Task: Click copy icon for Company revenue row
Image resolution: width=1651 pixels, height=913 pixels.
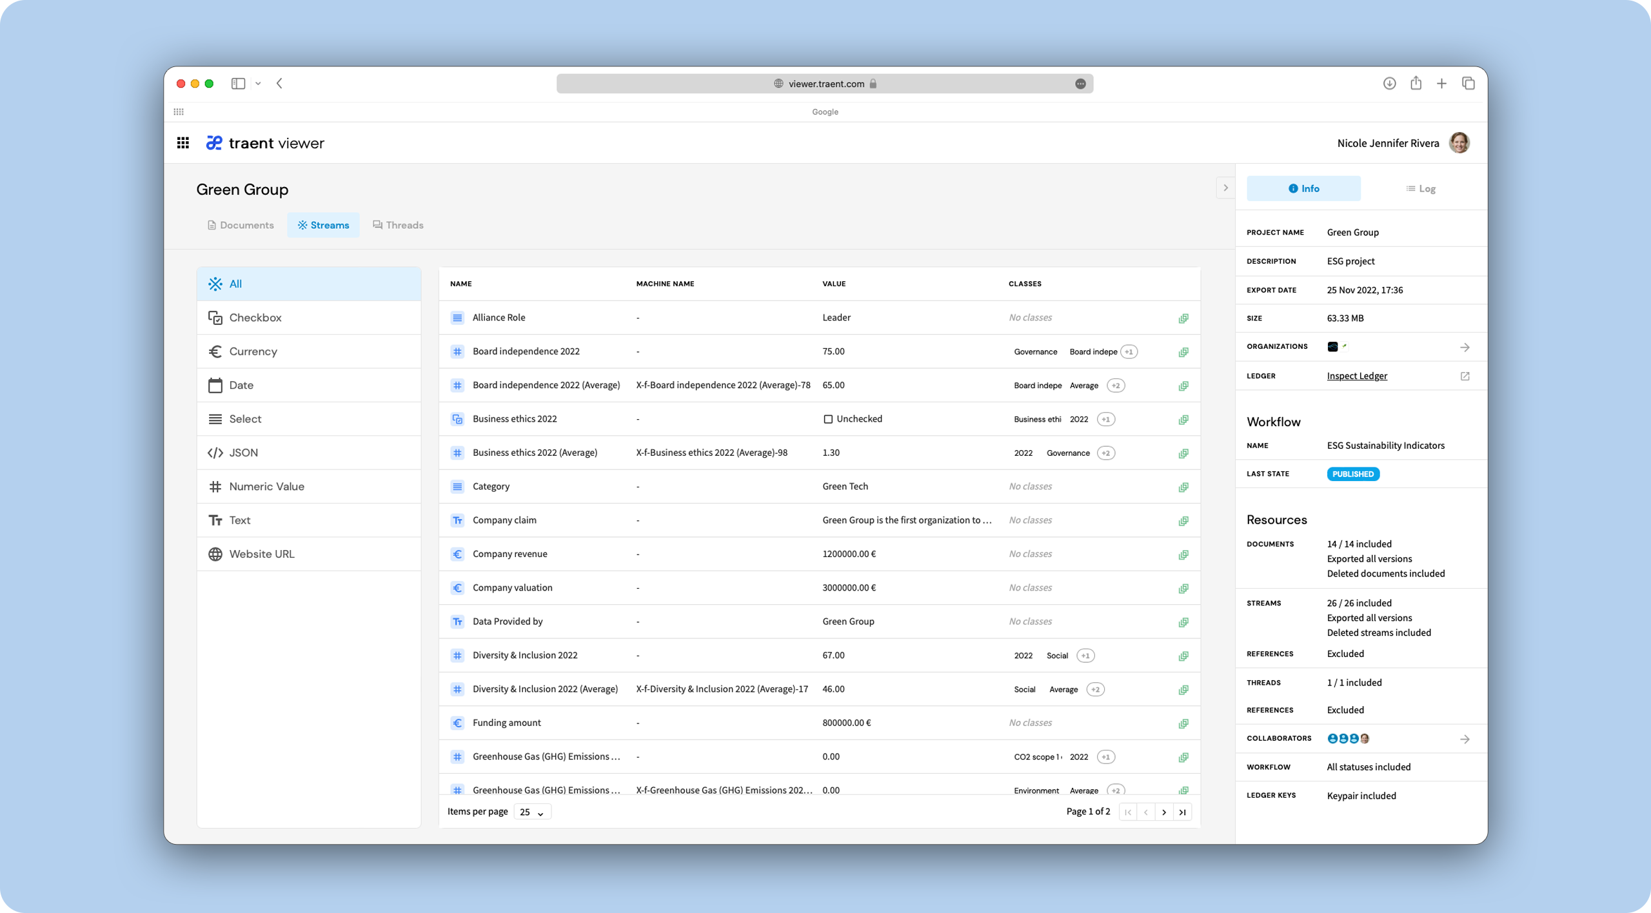Action: point(1183,555)
